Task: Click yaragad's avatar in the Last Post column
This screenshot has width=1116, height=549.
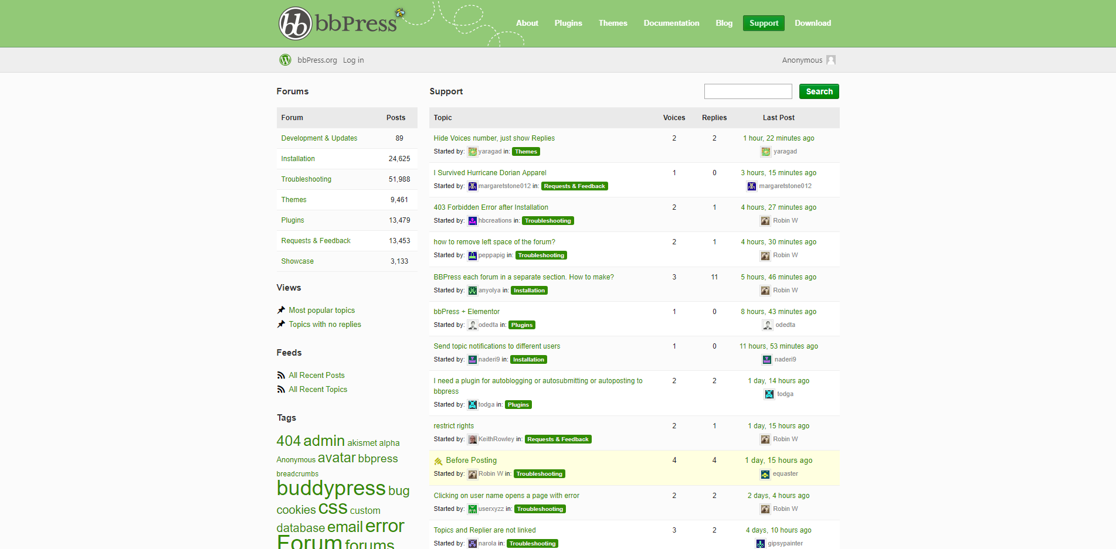Action: 766,151
